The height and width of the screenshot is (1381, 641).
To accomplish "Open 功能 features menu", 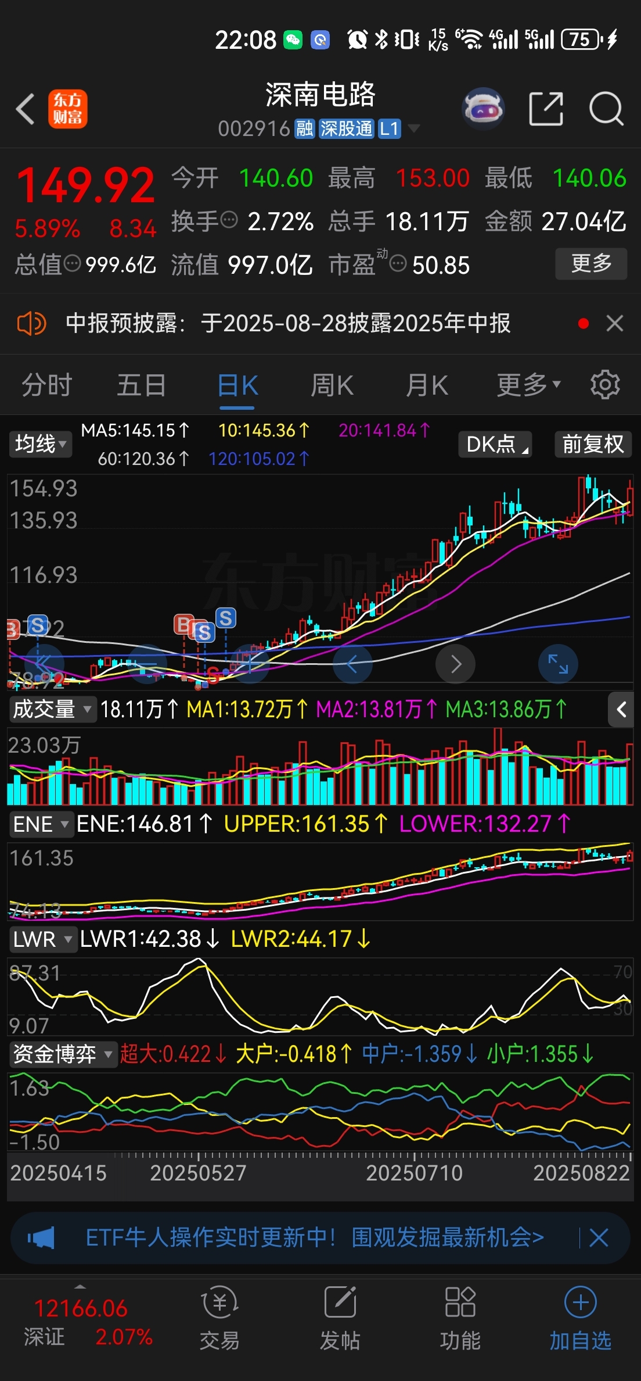I will tap(460, 1317).
